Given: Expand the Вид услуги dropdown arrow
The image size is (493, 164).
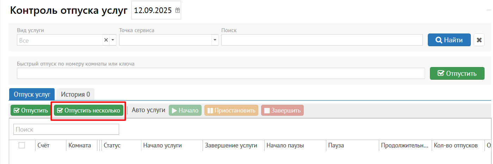Looking at the screenshot, I should pos(113,40).
